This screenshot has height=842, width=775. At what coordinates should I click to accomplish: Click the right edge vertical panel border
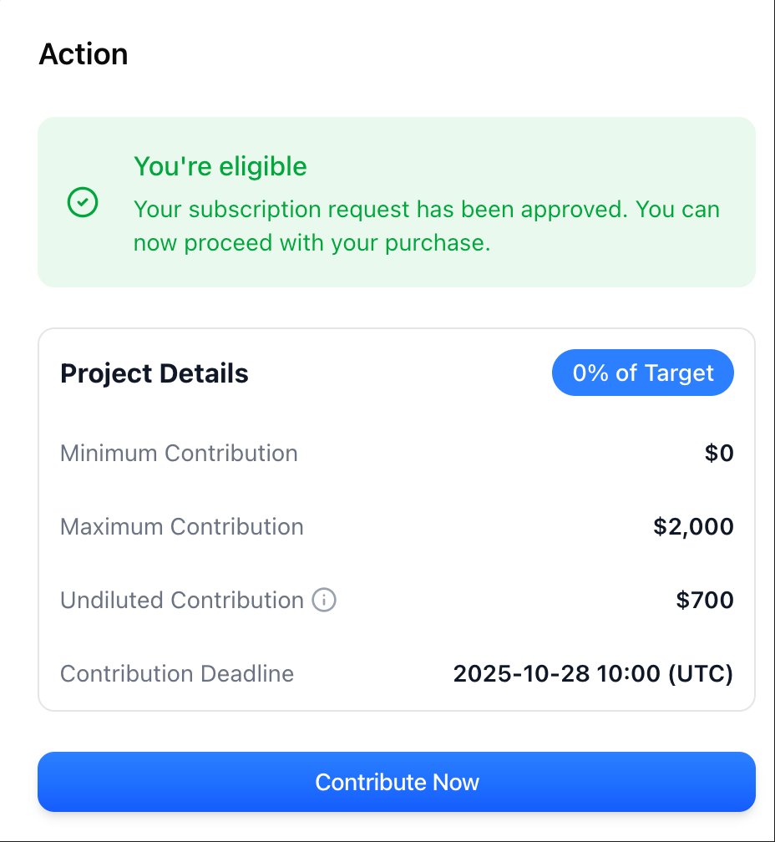[x=771, y=418]
